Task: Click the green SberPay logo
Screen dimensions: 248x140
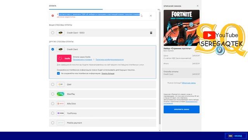Action: [x=60, y=94]
